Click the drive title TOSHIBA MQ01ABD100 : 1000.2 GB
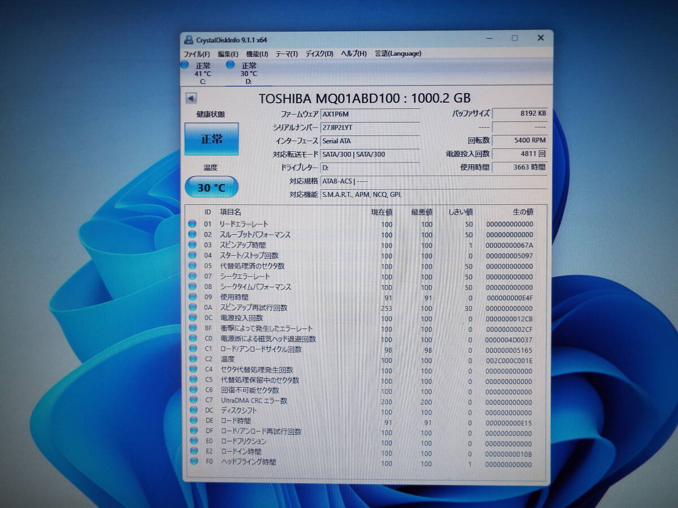 pos(364,98)
